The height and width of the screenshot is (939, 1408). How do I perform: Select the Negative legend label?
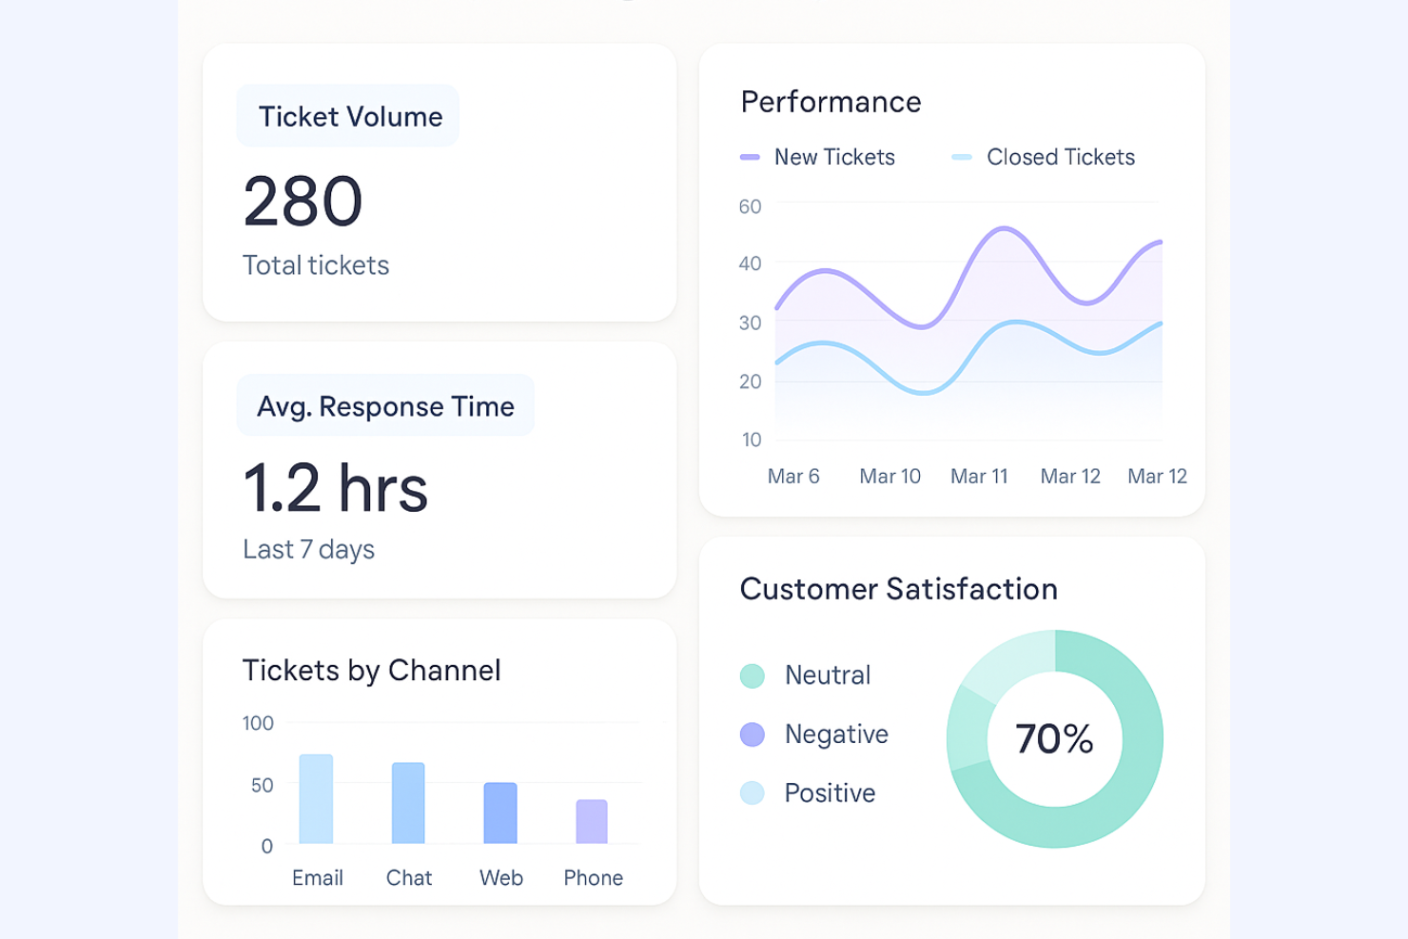click(836, 734)
